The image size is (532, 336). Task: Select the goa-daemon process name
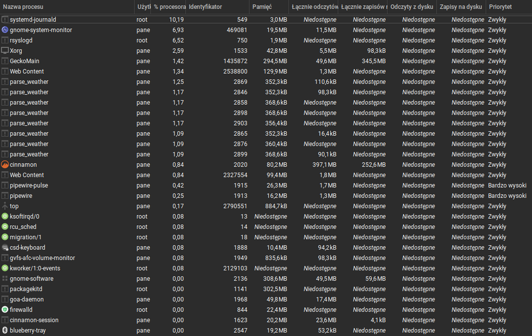point(27,299)
